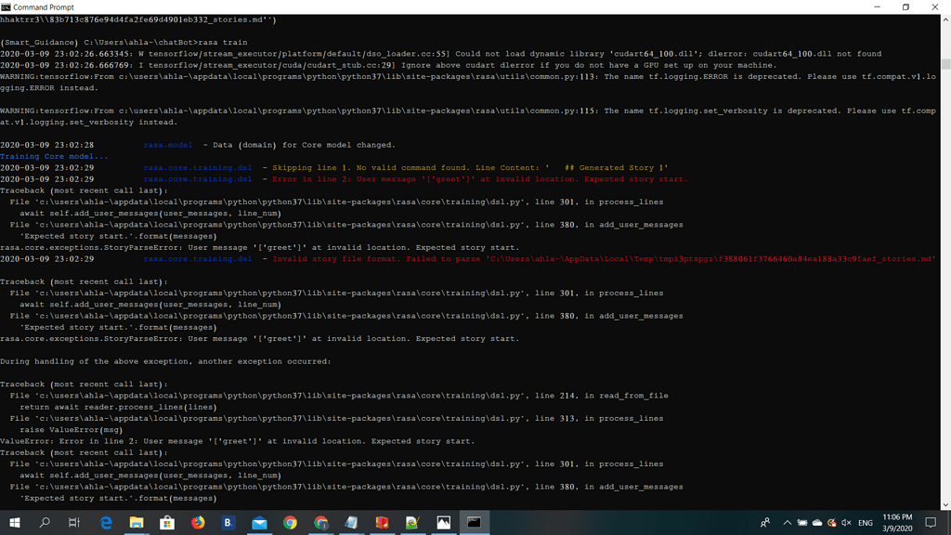Image resolution: width=951 pixels, height=535 pixels.
Task: Open the Start menu
Action: [x=15, y=522]
